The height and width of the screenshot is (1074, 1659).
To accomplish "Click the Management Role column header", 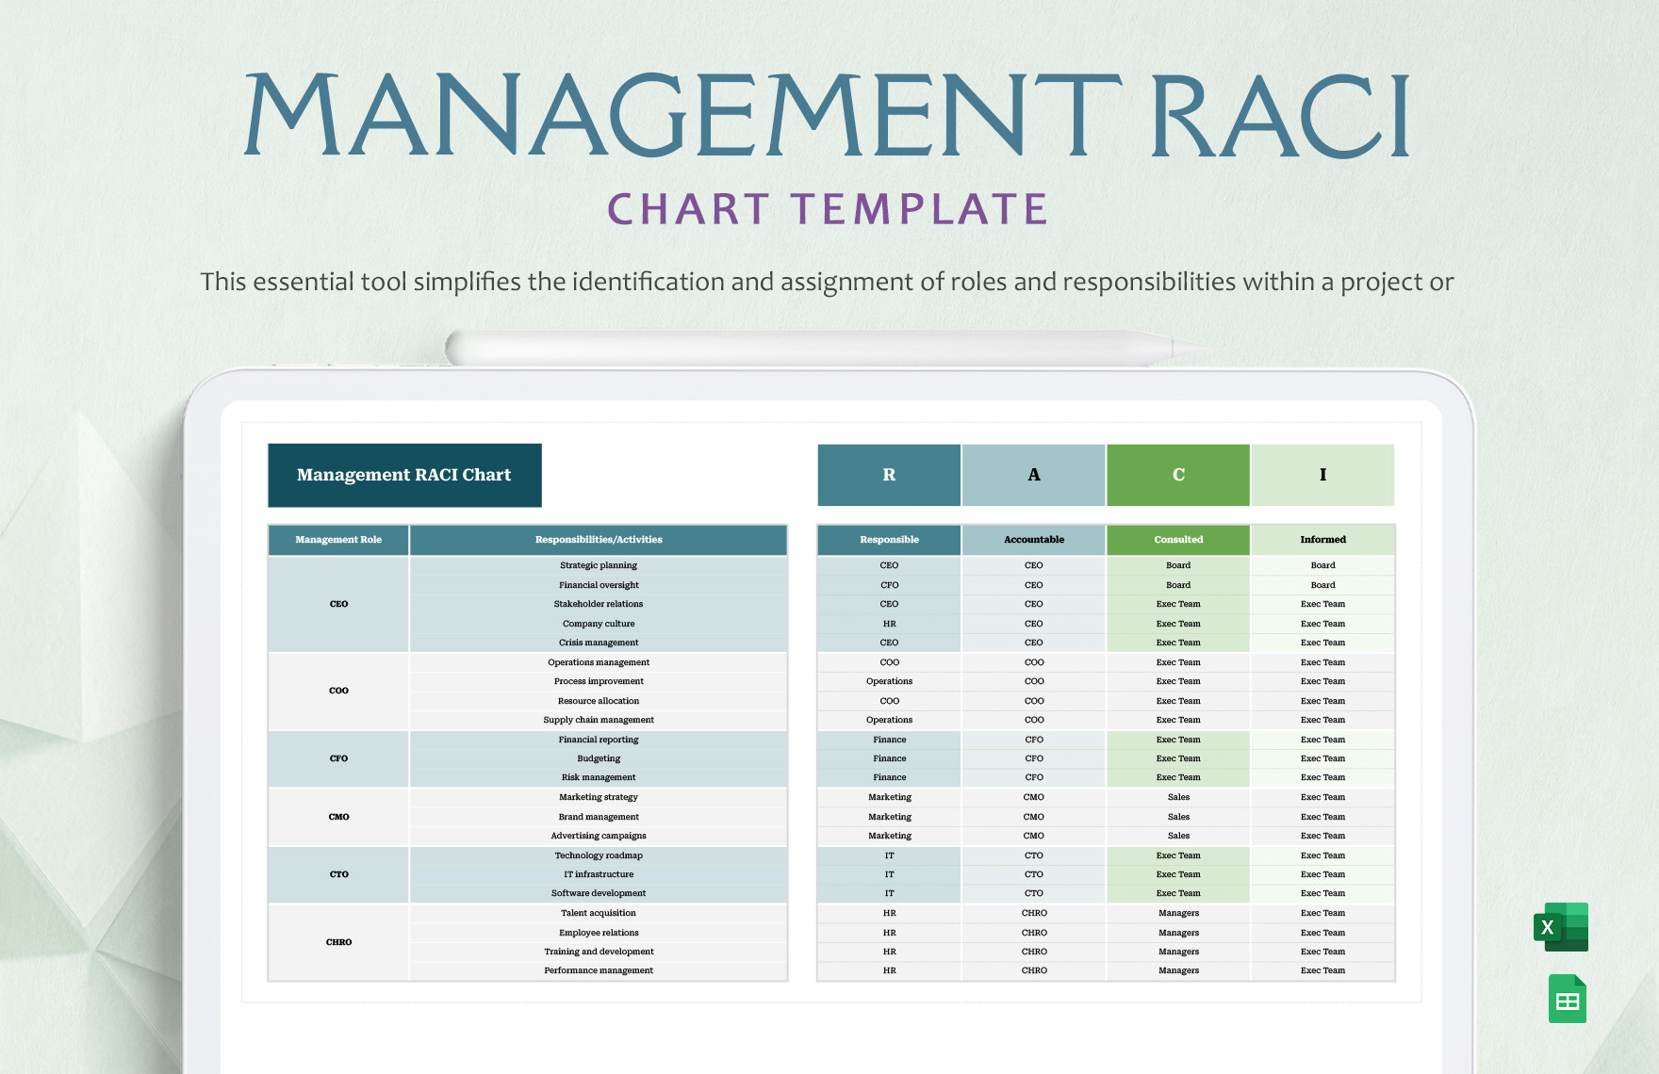I will [x=338, y=540].
